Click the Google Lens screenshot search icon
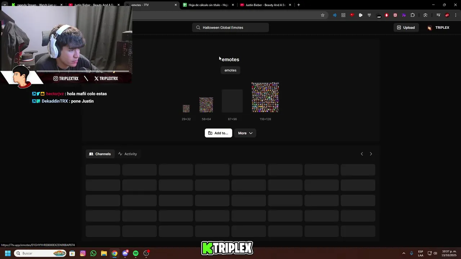The image size is (461, 259). (425, 15)
